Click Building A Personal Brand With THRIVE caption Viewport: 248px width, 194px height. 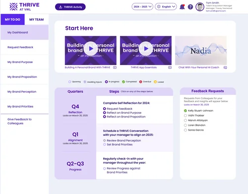point(87,67)
